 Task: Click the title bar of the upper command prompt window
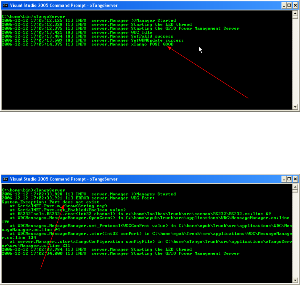click(x=141, y=5)
